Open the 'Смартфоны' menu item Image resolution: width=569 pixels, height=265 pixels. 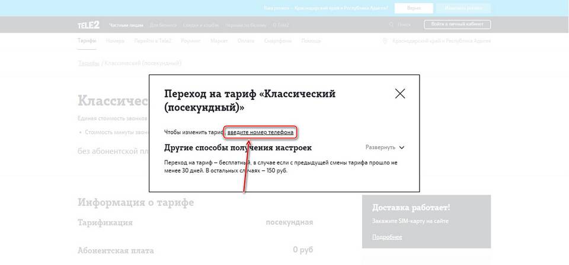point(278,41)
